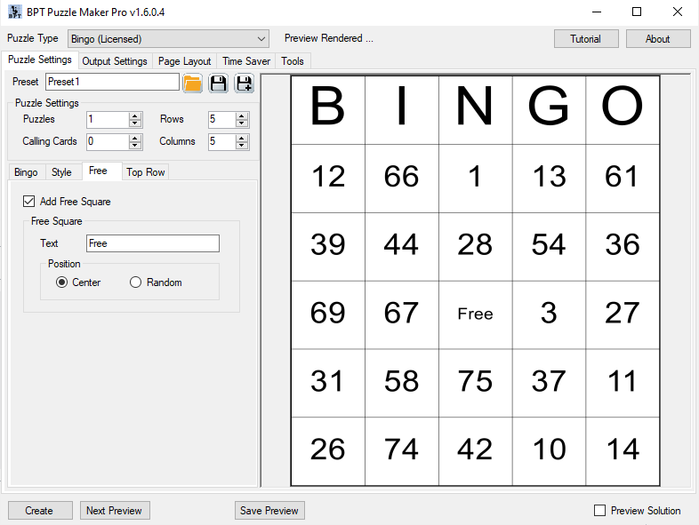Screen dimensions: 699x525
Task: Click the Create button
Action: click(x=40, y=510)
